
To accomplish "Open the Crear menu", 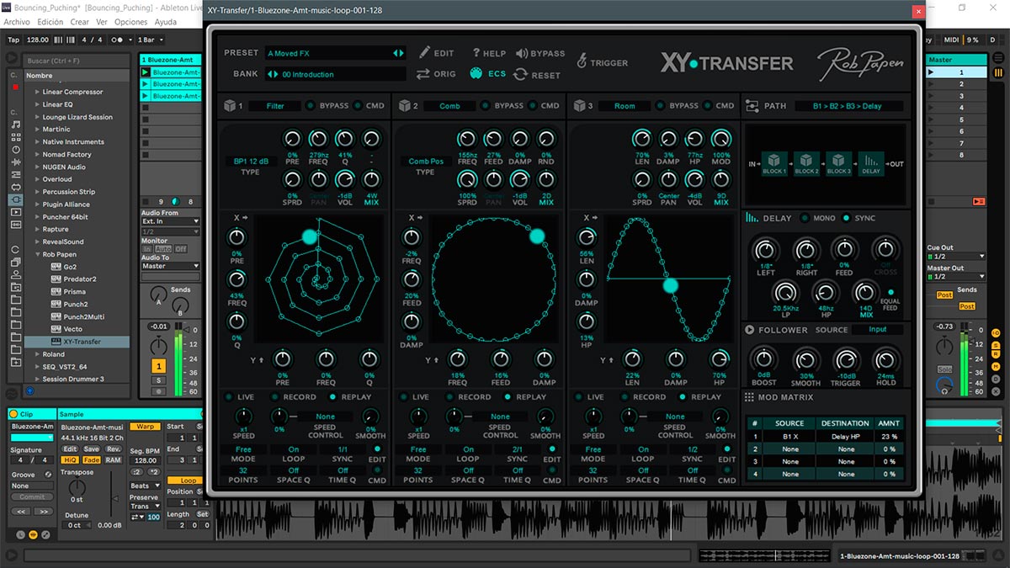I will [x=80, y=22].
